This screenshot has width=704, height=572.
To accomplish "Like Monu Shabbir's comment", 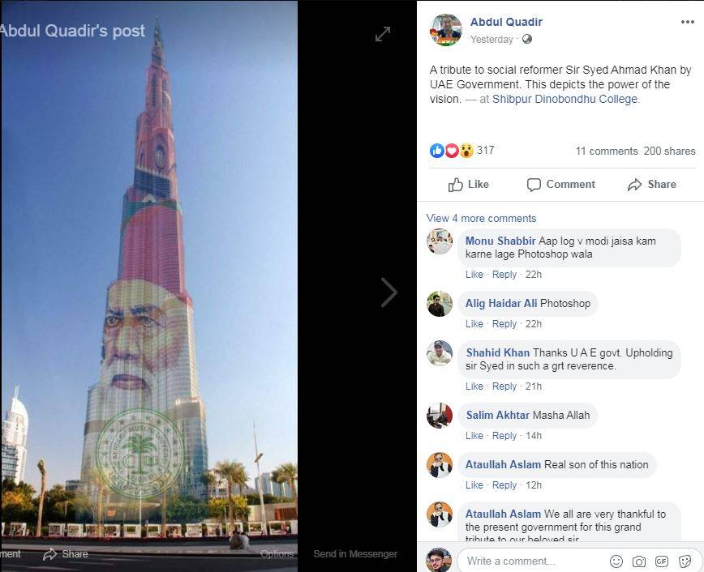I will point(474,275).
